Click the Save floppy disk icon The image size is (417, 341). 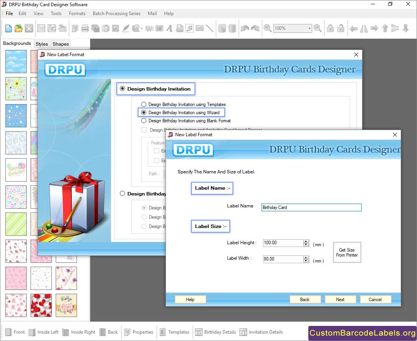click(41, 28)
